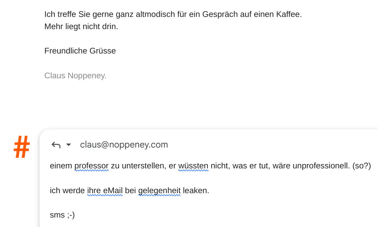Click the grey signature "Claus Noppeney."
This screenshot has height=227, width=378.
(x=75, y=76)
